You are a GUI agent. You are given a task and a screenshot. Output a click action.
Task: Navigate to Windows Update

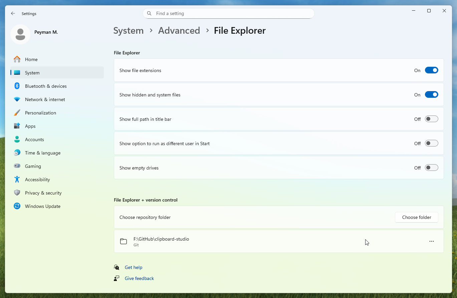pyautogui.click(x=57, y=206)
